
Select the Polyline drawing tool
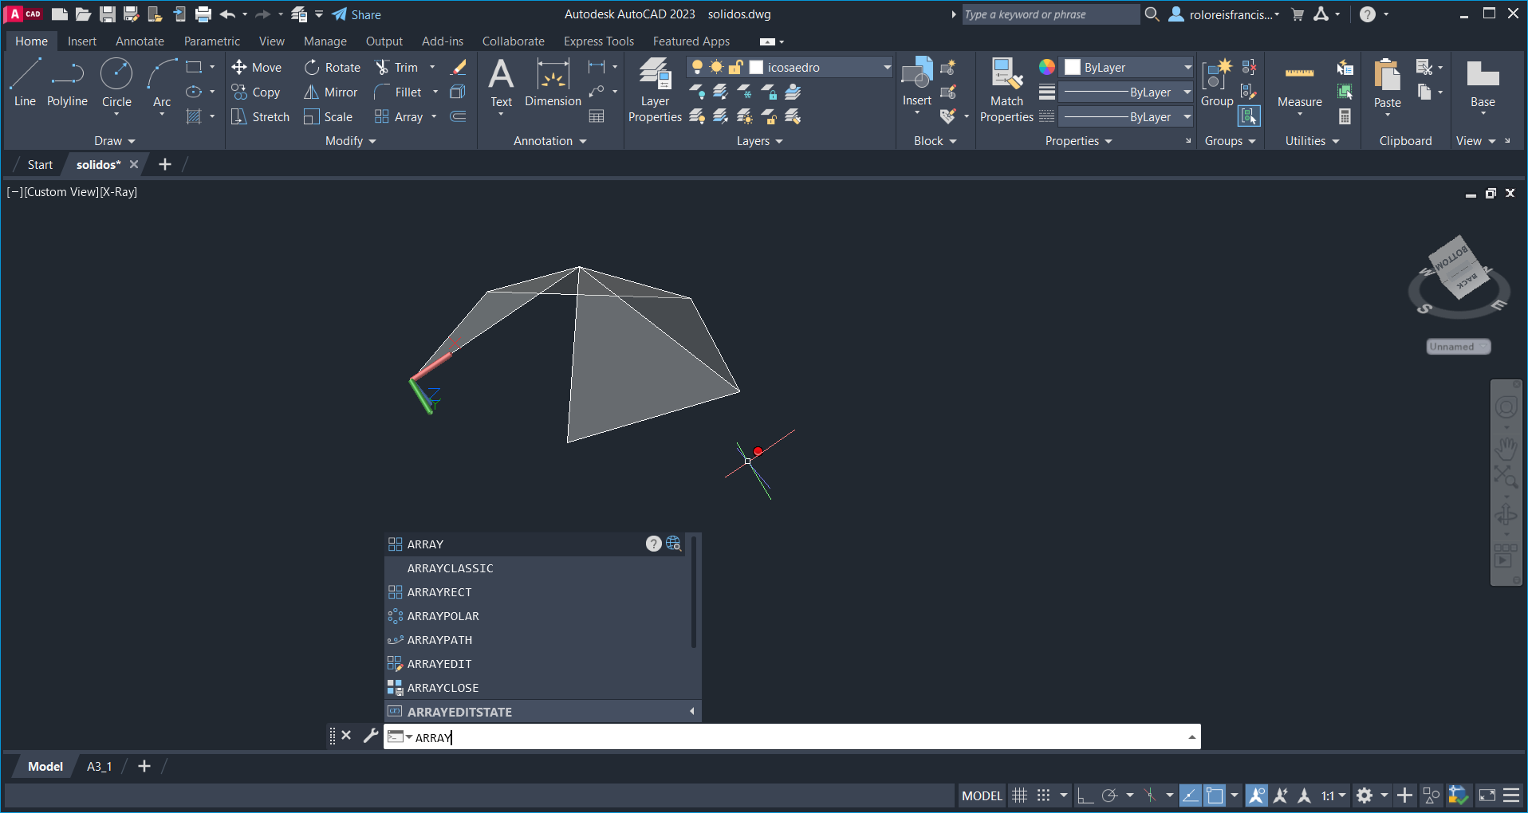click(67, 84)
